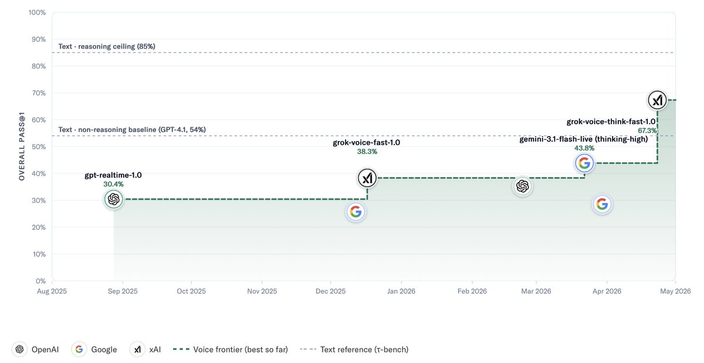The height and width of the screenshot is (363, 704).
Task: Toggle the xAI legend entry
Action: click(145, 350)
